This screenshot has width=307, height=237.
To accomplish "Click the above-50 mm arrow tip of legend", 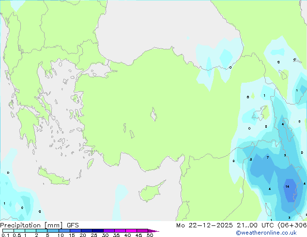I will [153, 231].
